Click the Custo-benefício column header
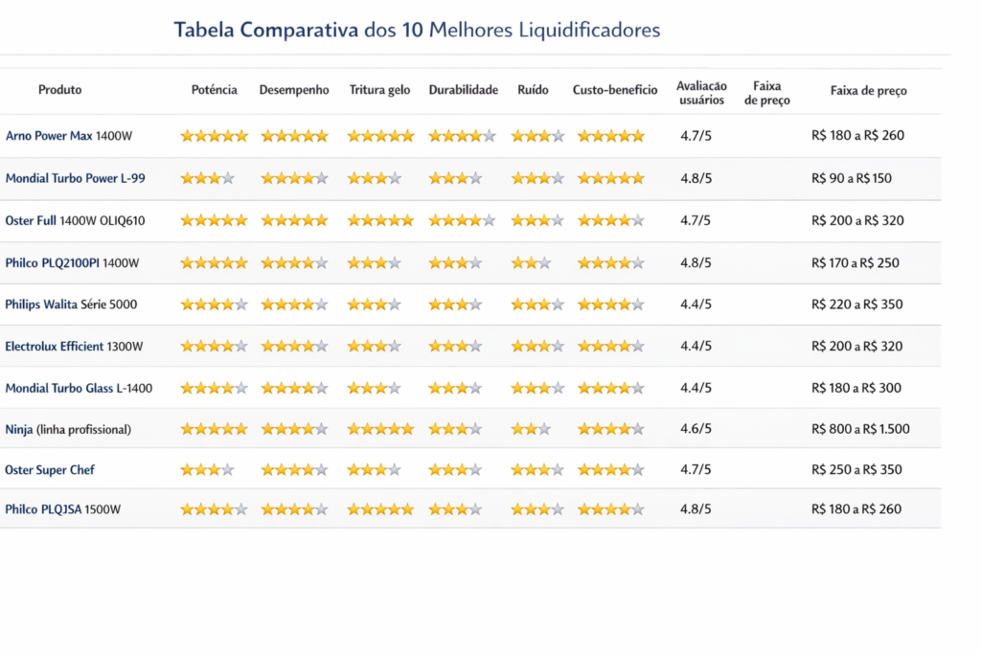Screen dimensions: 981x654 click(x=615, y=90)
